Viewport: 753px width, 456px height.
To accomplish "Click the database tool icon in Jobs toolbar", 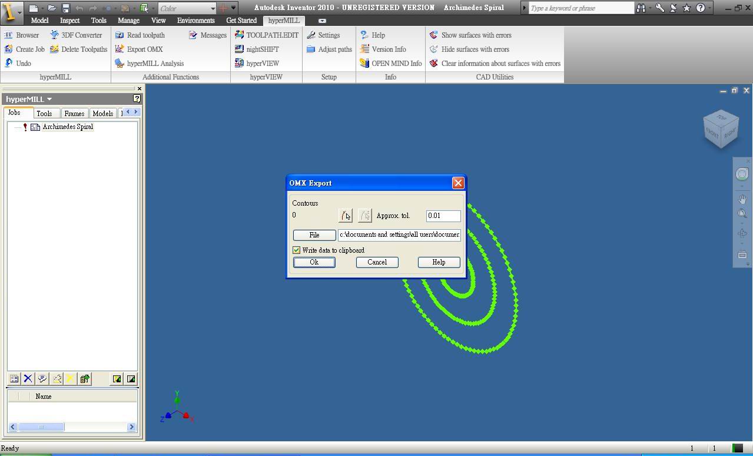I will click(85, 379).
